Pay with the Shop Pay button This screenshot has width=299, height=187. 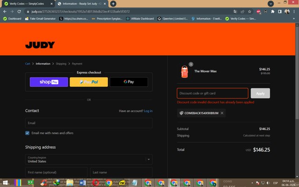pos(49,82)
